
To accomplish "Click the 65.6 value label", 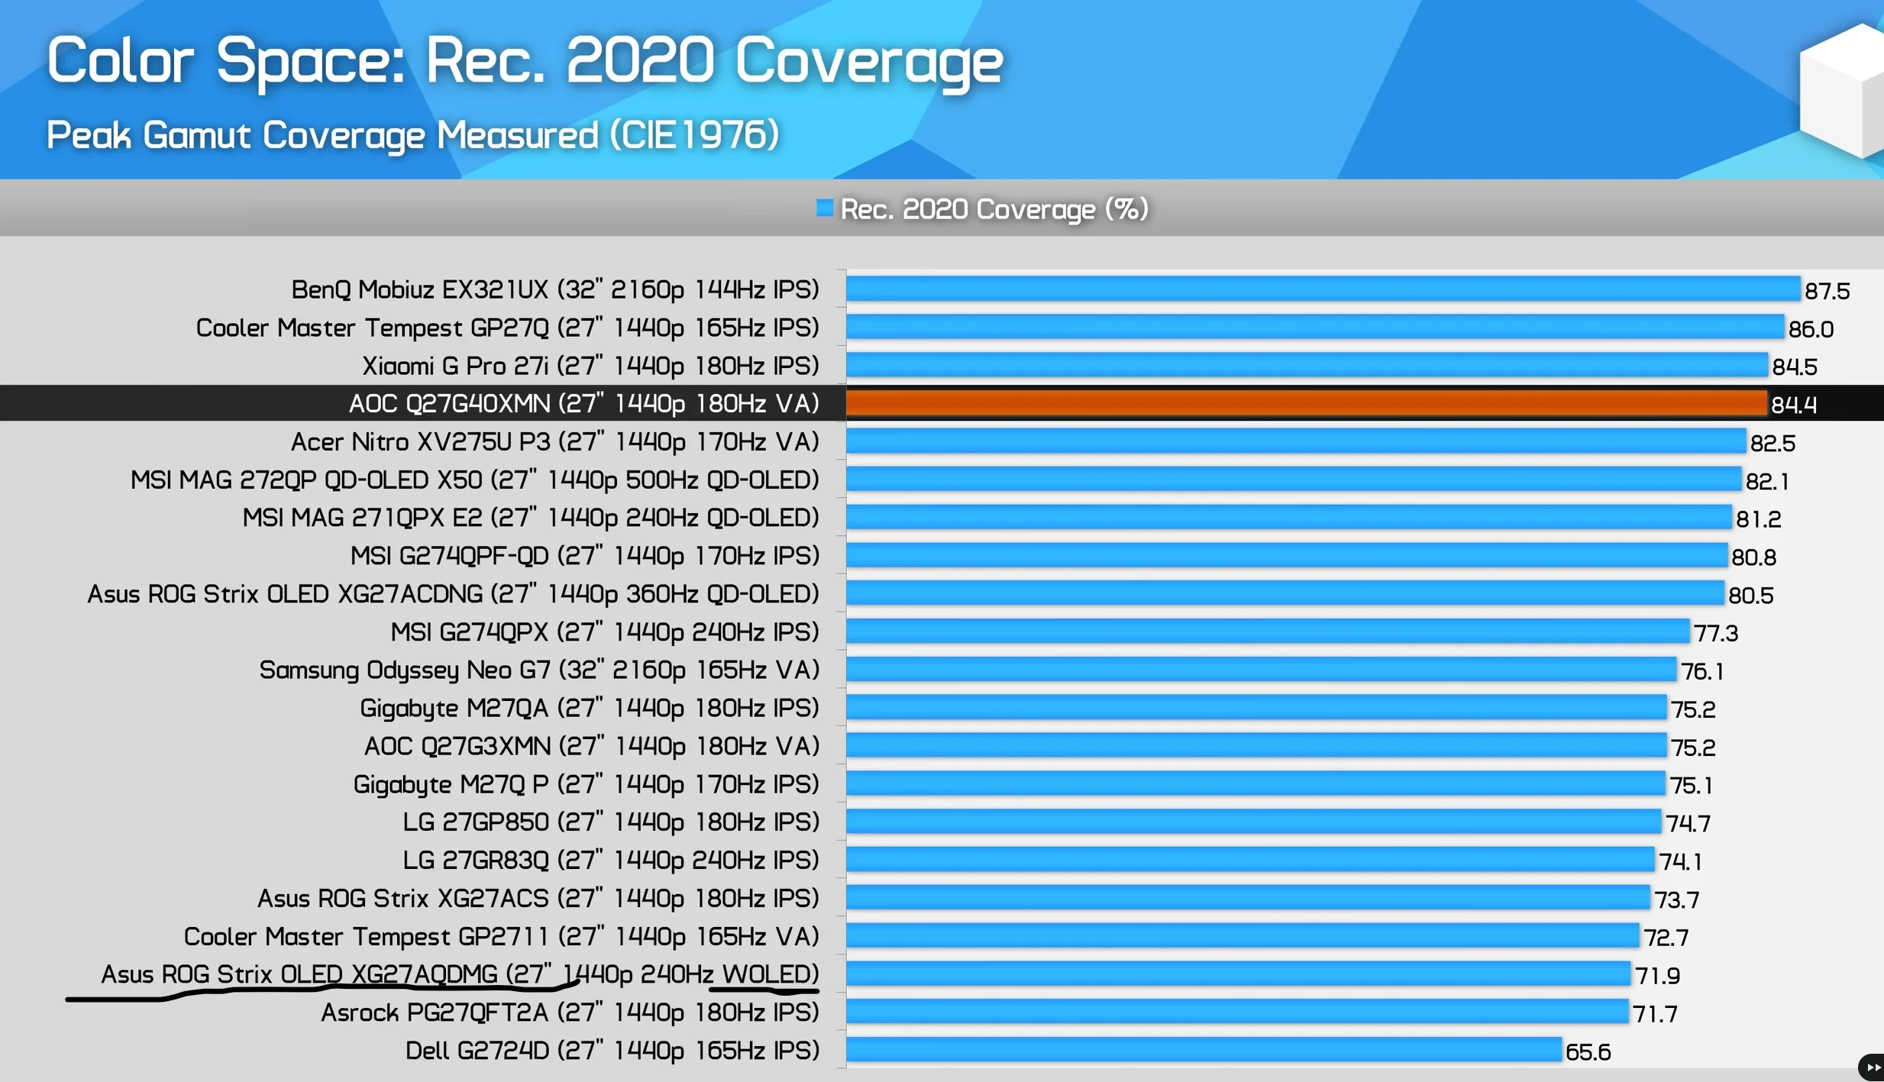I will 1588,1051.
